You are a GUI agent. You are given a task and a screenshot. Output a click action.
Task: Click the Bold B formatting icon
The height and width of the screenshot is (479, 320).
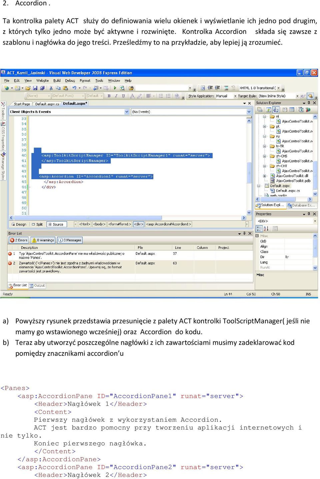click(x=109, y=96)
